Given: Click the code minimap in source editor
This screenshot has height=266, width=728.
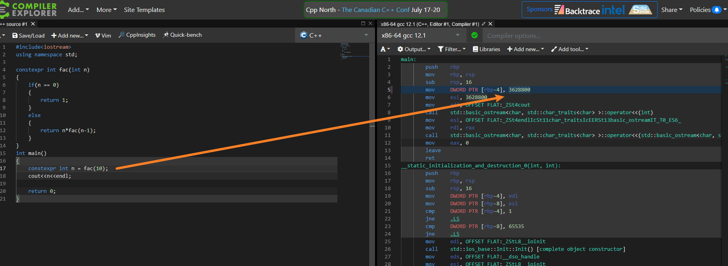Looking at the screenshot, I should 354,52.
